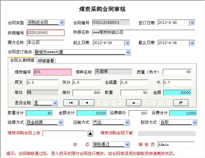Click the 单价 field 600
Screen dimensions: 205x158
[87, 92]
